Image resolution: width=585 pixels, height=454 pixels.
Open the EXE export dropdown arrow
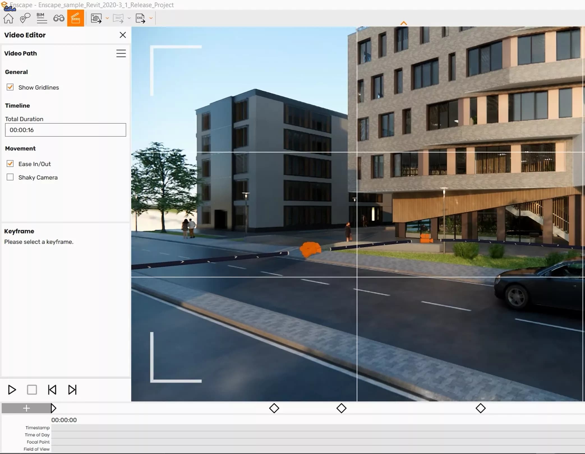pos(151,18)
